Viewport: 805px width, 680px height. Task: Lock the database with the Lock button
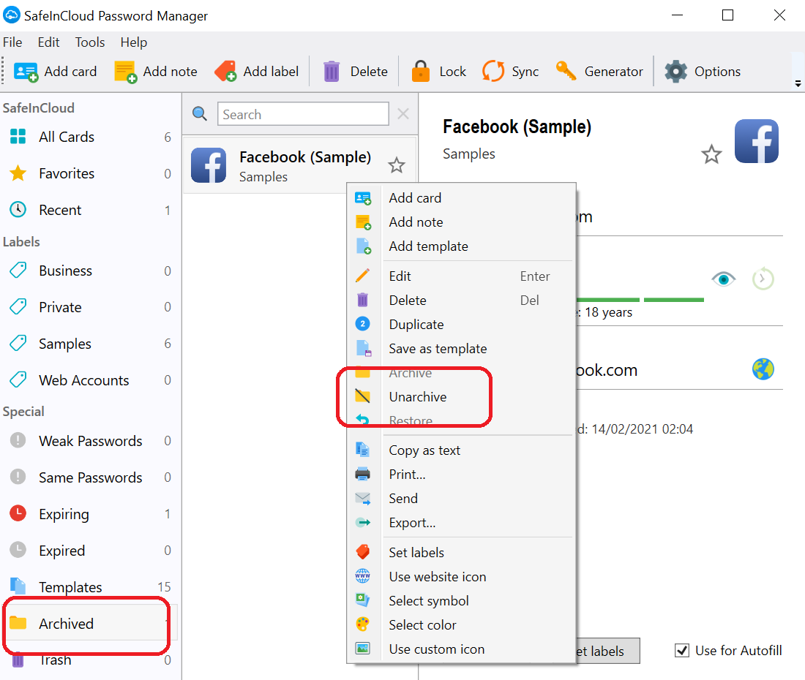click(x=439, y=71)
